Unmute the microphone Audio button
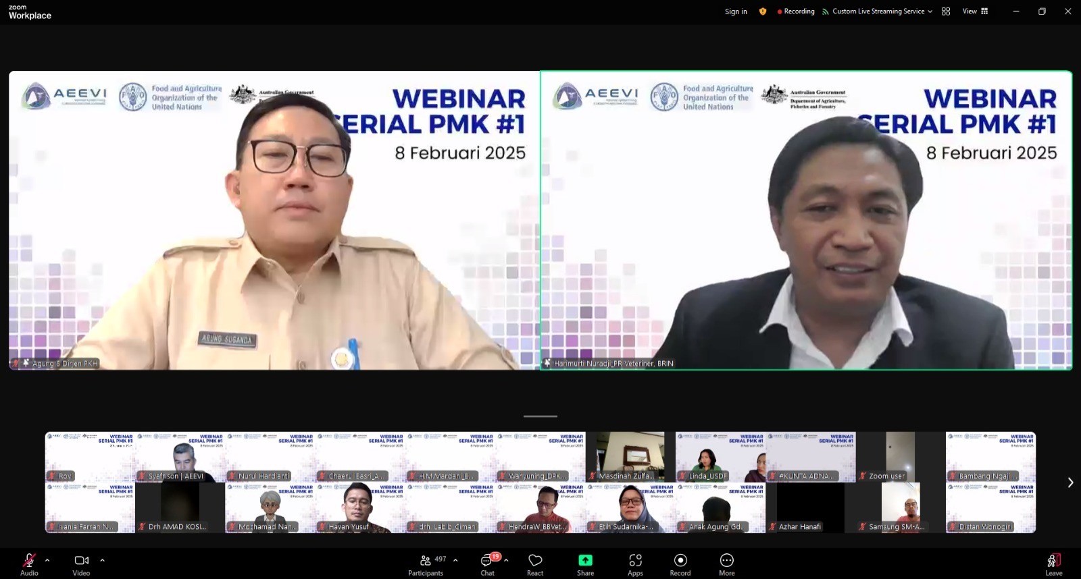The height and width of the screenshot is (579, 1081). (29, 561)
